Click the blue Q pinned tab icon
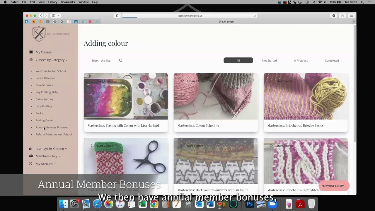This screenshot has width=375, height=211. [x=76, y=22]
